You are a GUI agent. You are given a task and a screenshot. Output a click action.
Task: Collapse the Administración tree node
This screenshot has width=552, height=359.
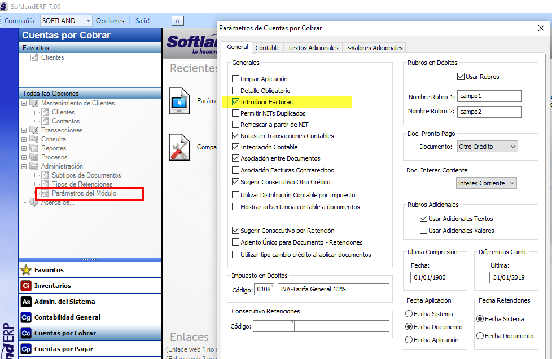coord(24,166)
